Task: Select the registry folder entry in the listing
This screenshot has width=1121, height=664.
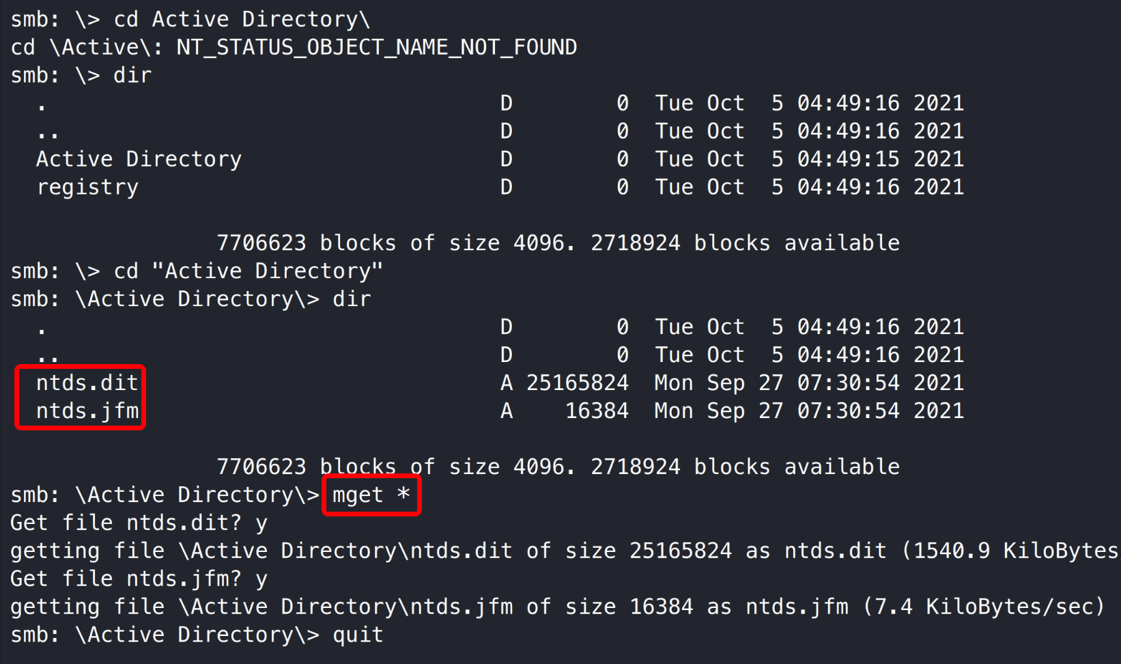Action: coord(87,187)
